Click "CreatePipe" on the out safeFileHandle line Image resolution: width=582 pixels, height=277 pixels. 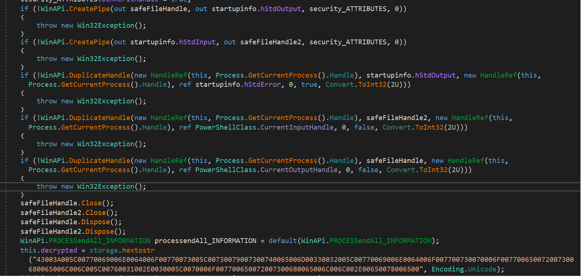pyautogui.click(x=90, y=8)
